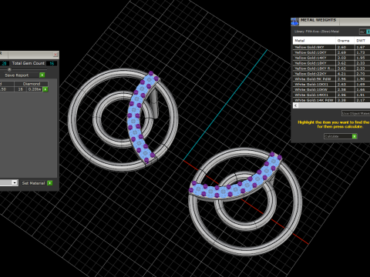Click the 1.67 DWT value for Yellow Gold 8KY
This screenshot has width=370, height=277.
[x=361, y=47]
